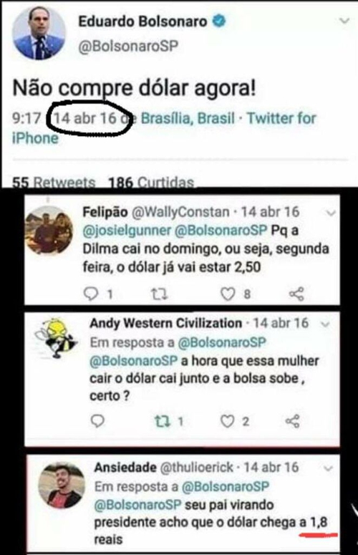The height and width of the screenshot is (555, 358).
Task: Open options chevron on Ansiedade's tweet
Action: (328, 468)
